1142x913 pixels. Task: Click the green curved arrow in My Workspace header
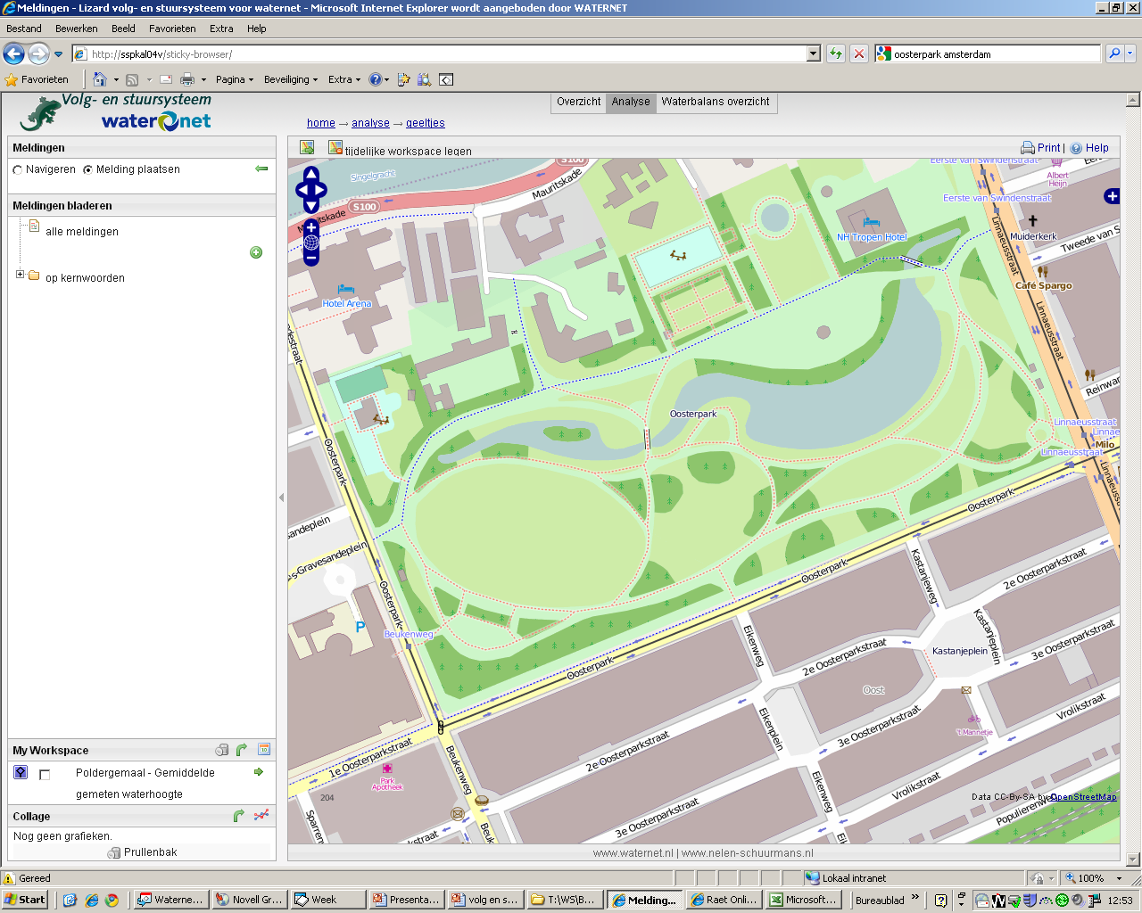coord(241,750)
